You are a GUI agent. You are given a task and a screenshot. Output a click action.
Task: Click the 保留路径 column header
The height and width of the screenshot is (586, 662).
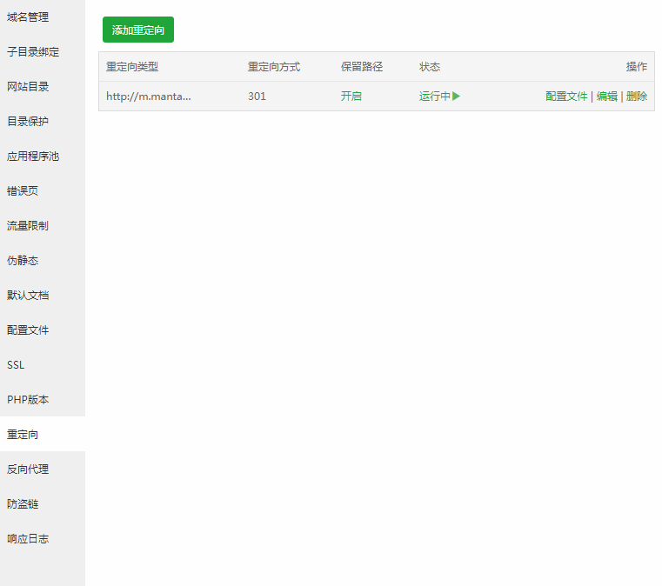coord(362,67)
